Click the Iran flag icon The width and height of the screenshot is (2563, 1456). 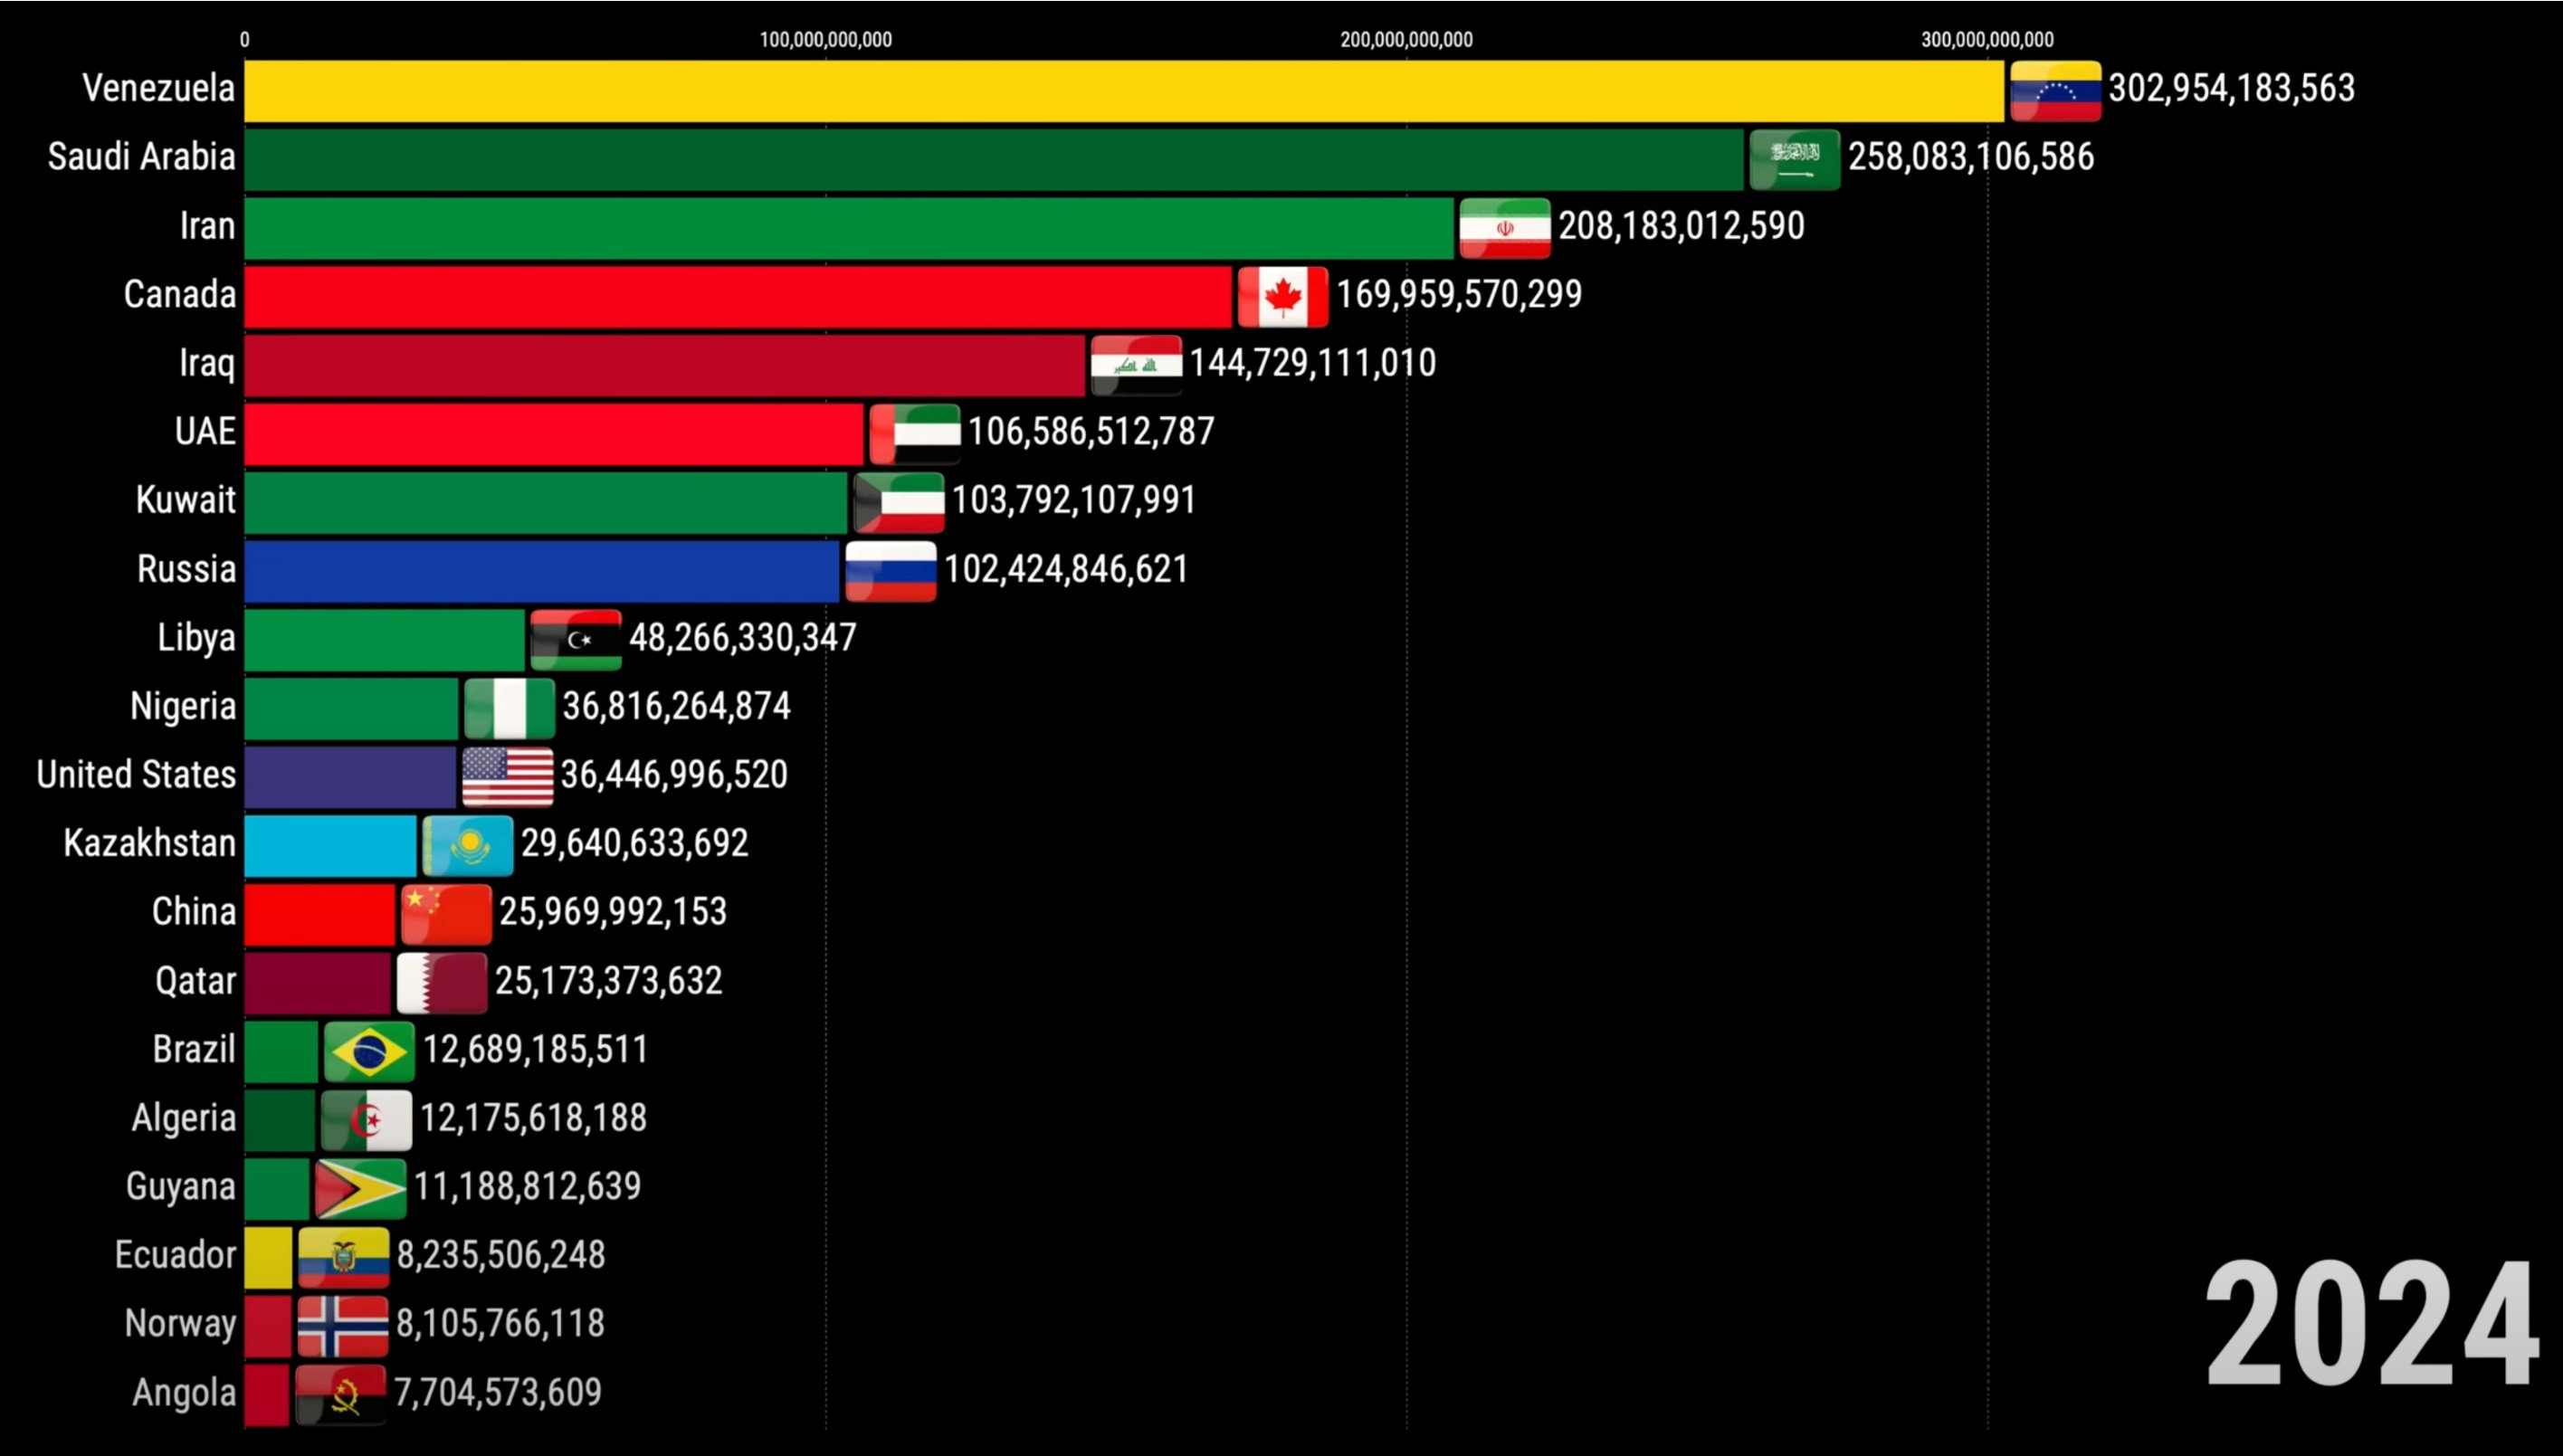(1504, 228)
